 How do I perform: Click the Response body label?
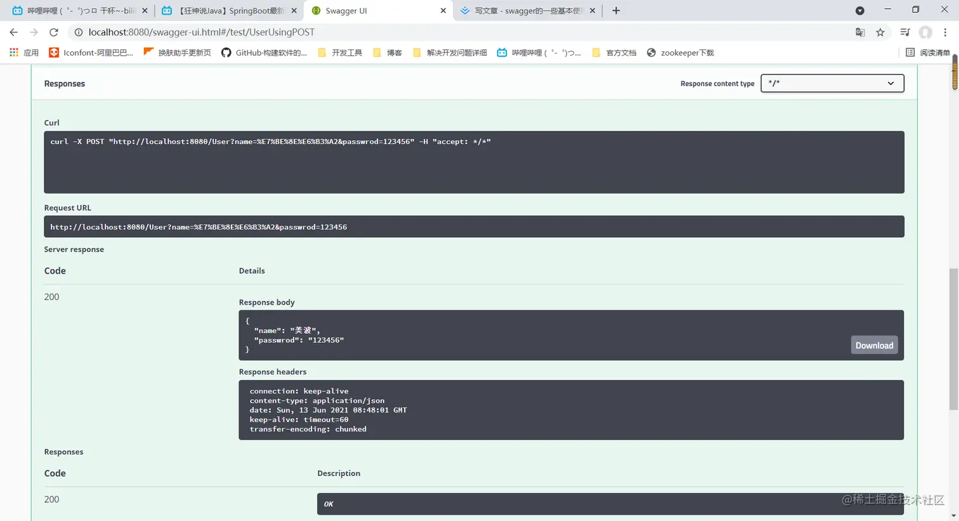tap(266, 302)
